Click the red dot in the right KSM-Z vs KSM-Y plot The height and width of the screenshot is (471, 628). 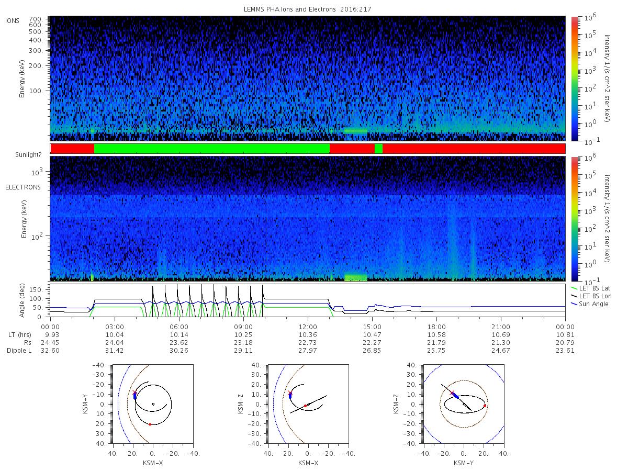coord(485,406)
